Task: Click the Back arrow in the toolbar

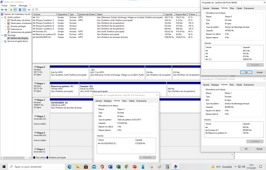Action: pos(2,10)
